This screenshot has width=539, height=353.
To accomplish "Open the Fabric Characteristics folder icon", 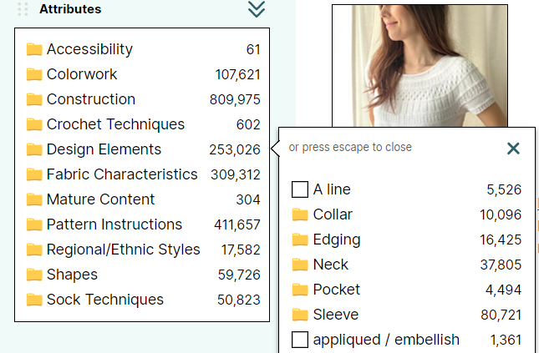I will click(34, 174).
